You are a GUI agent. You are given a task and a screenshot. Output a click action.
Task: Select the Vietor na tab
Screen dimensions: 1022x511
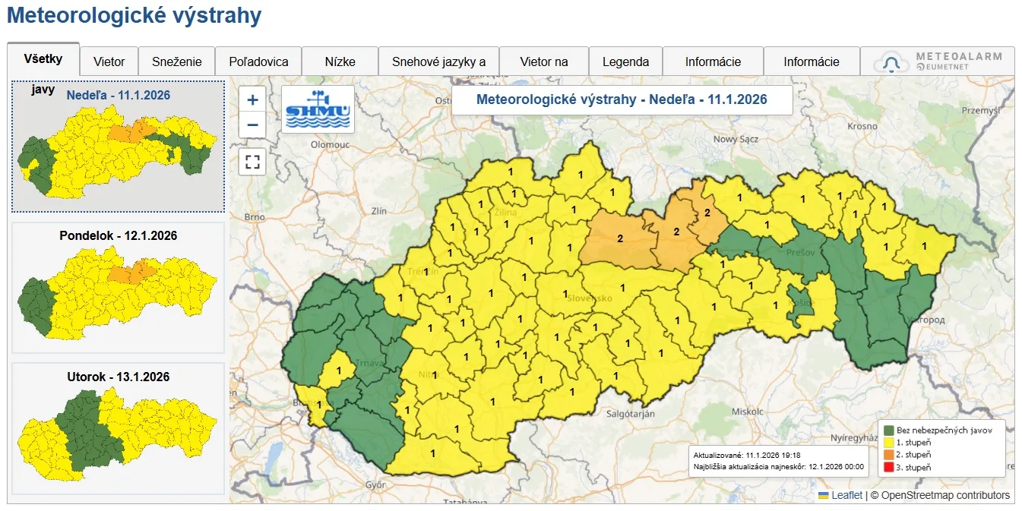[x=543, y=61]
